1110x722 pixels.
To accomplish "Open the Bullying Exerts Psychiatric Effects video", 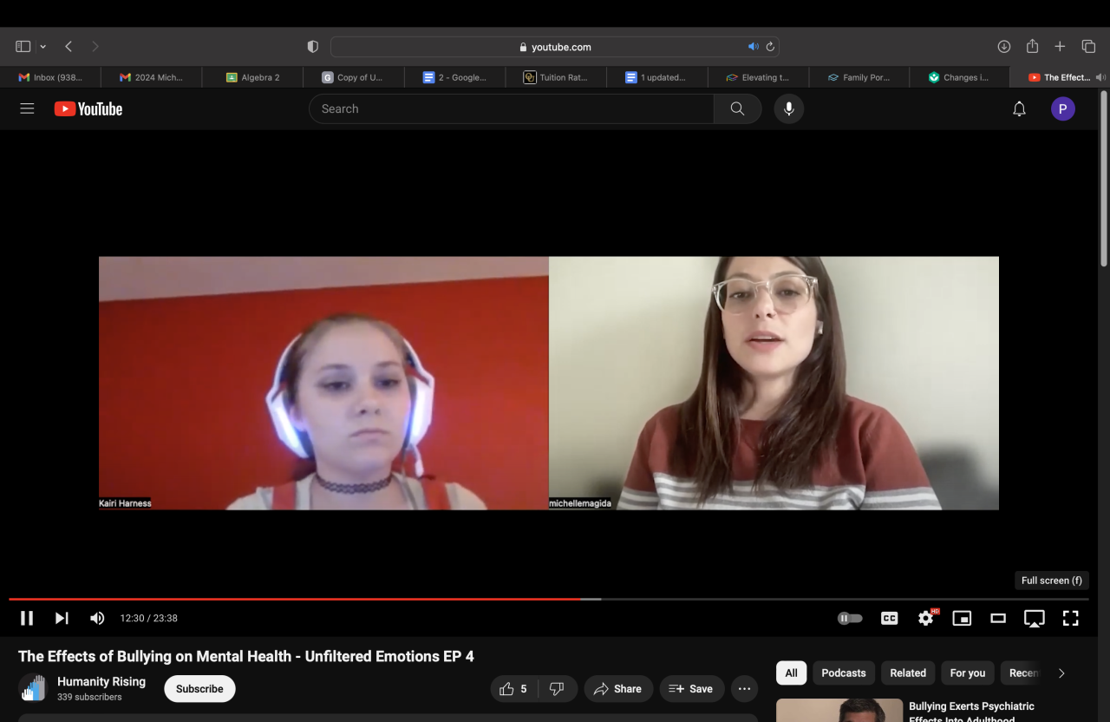I will pyautogui.click(x=971, y=712).
